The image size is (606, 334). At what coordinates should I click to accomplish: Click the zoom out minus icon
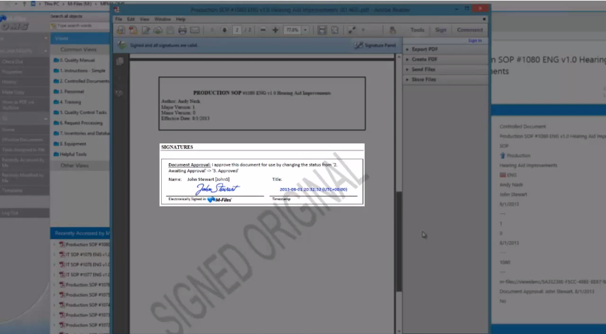(263, 30)
